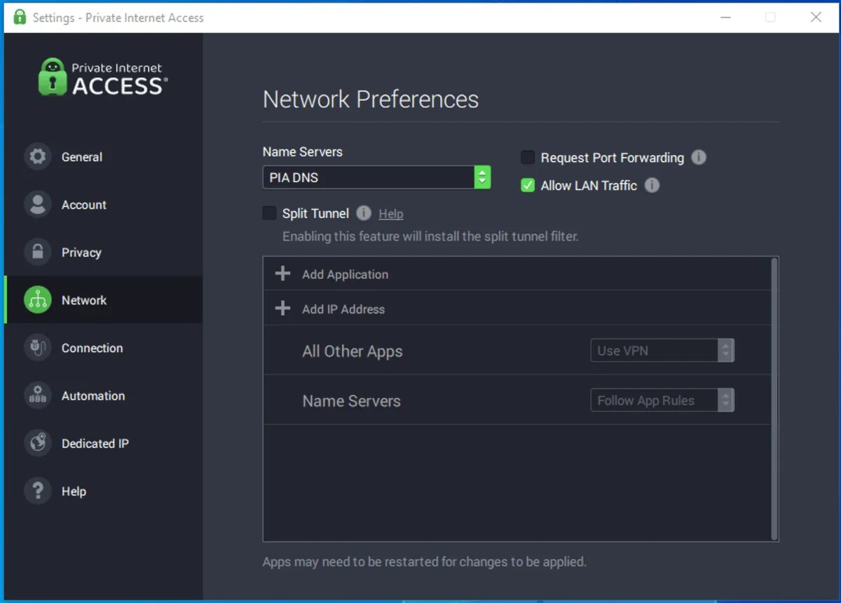The image size is (841, 603).
Task: Click the Account person icon
Action: (37, 205)
